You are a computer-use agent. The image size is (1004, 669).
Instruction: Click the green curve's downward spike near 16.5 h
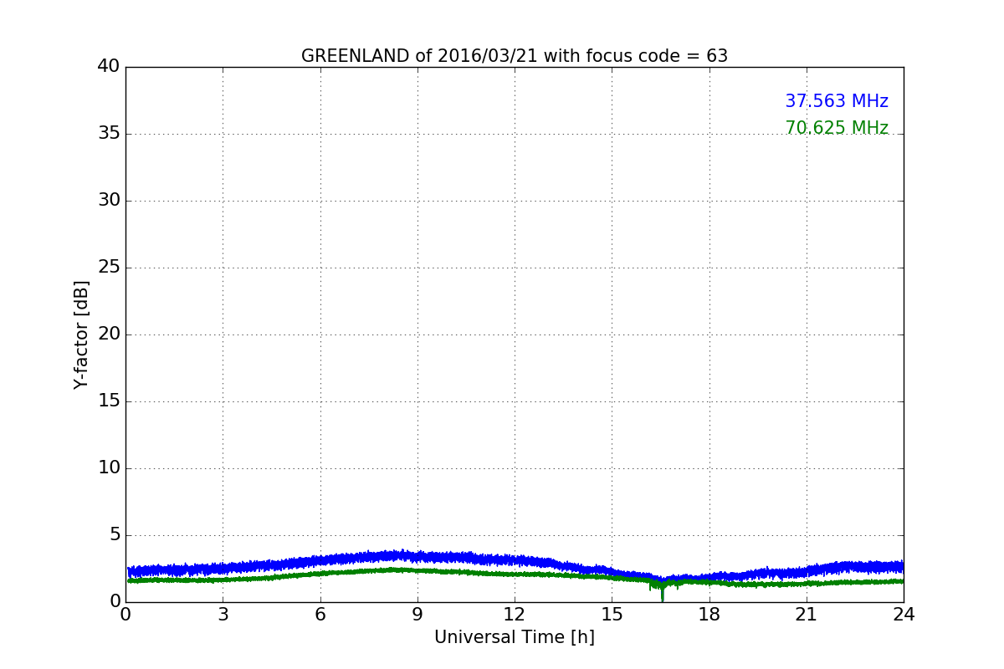(x=663, y=592)
